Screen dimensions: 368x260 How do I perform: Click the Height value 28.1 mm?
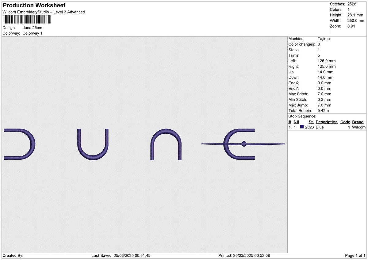point(355,15)
